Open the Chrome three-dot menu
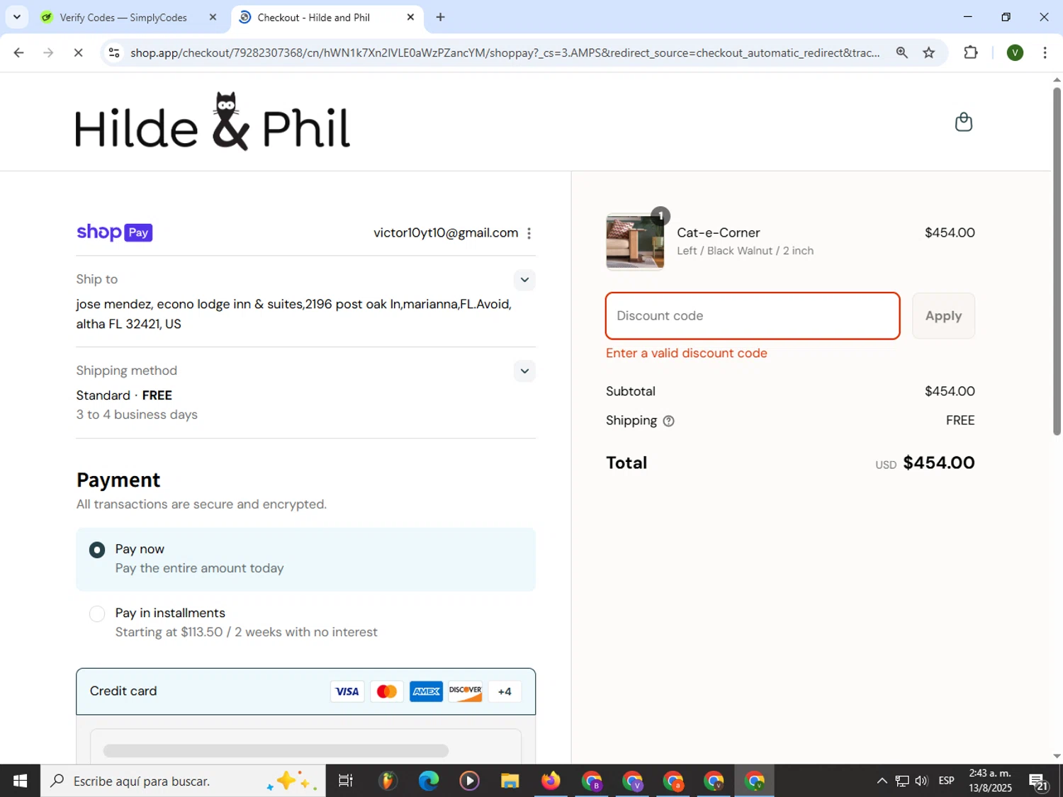1063x797 pixels. coord(1045,52)
